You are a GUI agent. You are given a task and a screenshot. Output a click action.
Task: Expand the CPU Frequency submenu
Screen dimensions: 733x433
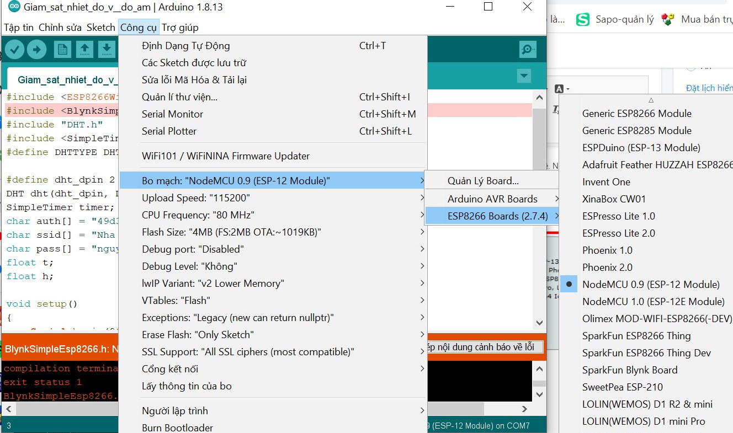click(273, 215)
